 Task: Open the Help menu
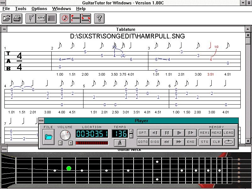(x=81, y=9)
